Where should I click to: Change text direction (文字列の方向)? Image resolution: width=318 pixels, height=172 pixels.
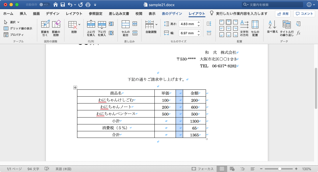click(244, 28)
